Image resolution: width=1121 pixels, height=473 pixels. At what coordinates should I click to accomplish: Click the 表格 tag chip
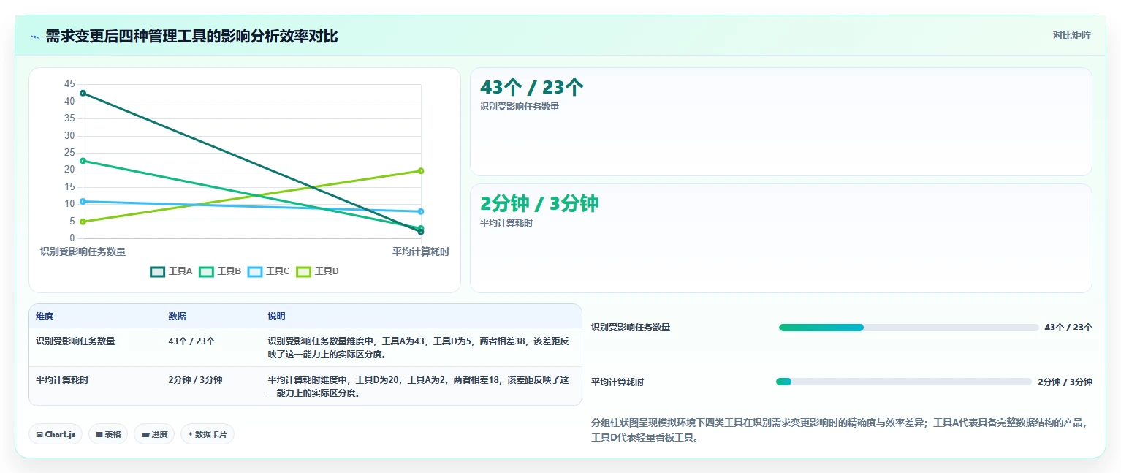pos(108,434)
